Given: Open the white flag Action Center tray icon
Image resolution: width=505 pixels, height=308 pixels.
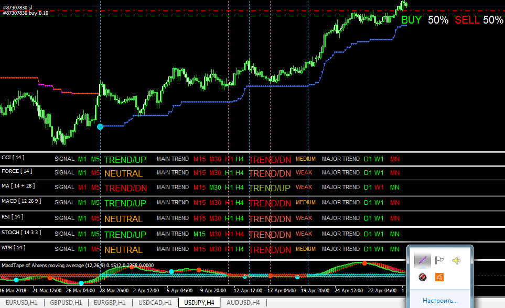Looking at the screenshot, I should [x=439, y=260].
